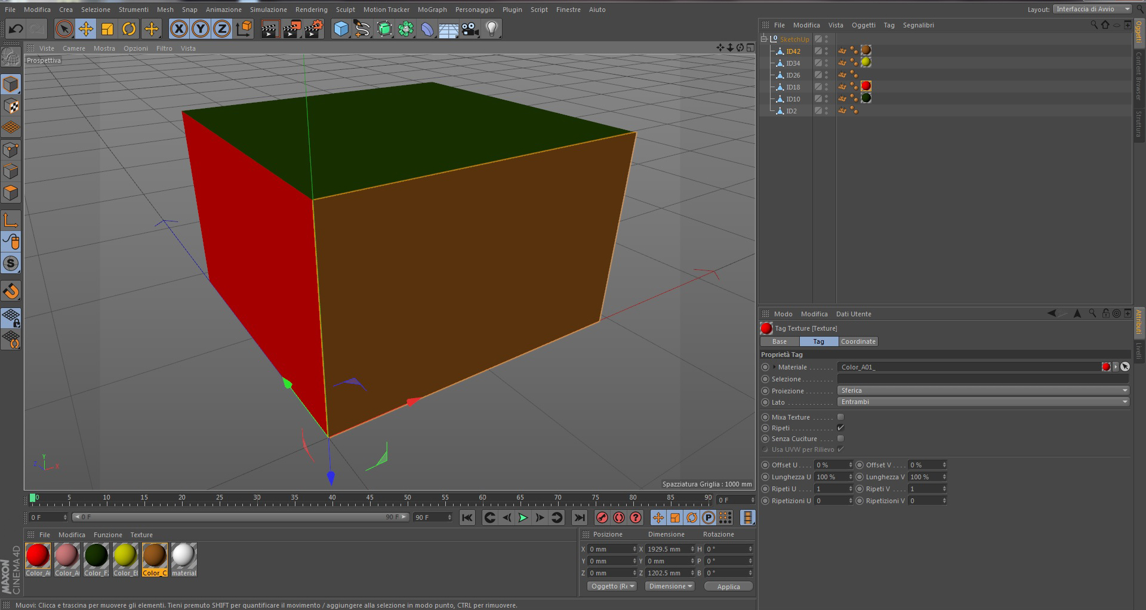The width and height of the screenshot is (1146, 610).
Task: Switch to the Base tab
Action: (780, 341)
